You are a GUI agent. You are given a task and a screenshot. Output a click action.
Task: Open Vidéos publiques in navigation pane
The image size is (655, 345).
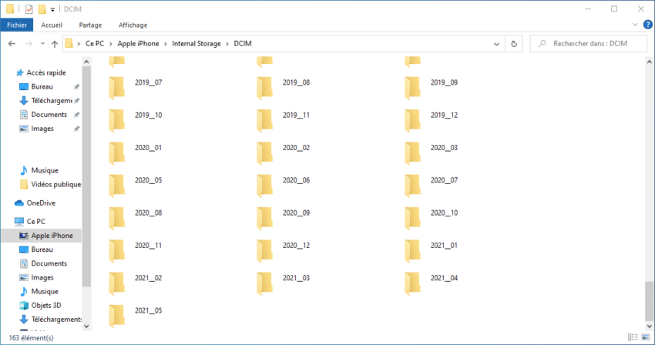[x=56, y=184]
